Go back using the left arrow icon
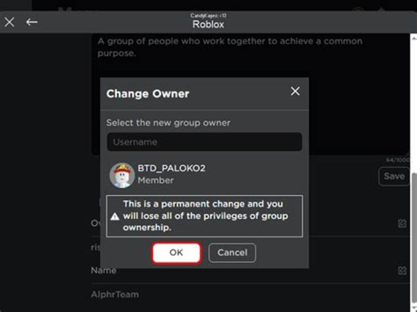The width and height of the screenshot is (417, 312). tap(32, 22)
